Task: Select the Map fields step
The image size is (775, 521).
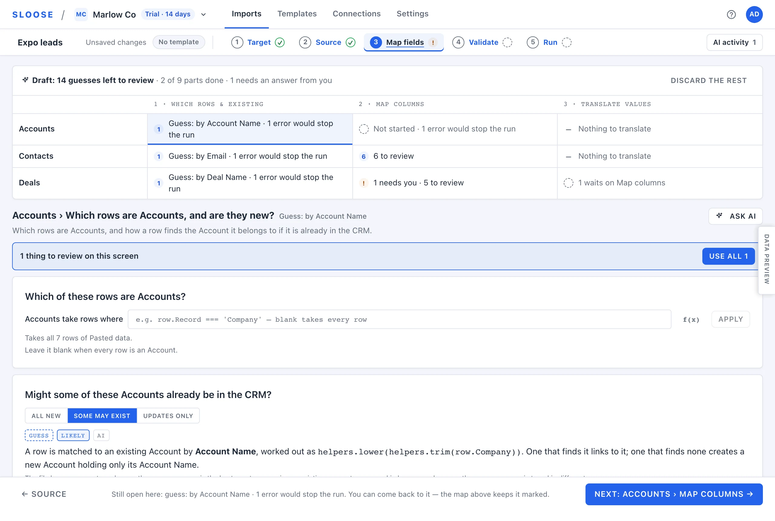Action: coord(404,42)
